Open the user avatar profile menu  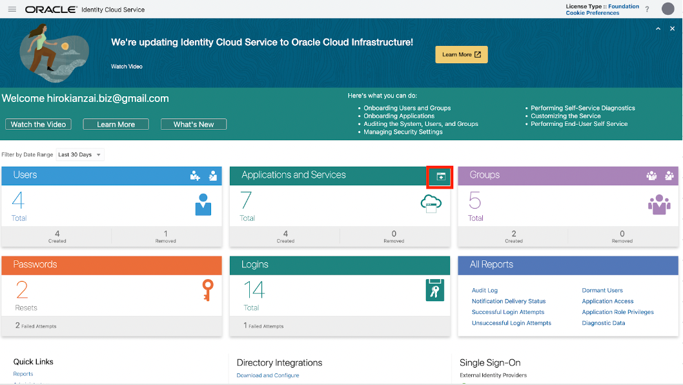668,9
